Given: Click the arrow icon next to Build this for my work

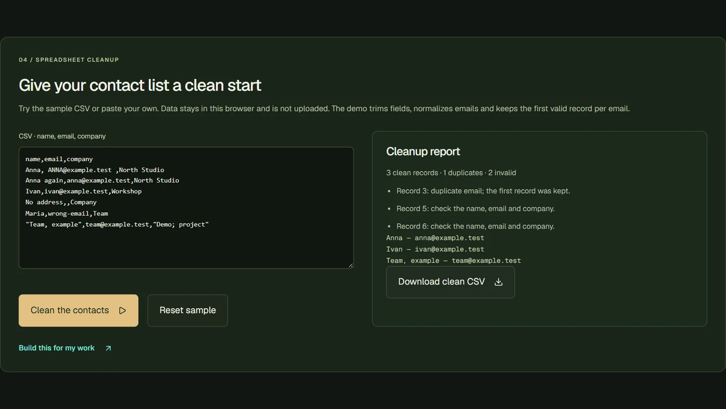Looking at the screenshot, I should click(x=108, y=348).
